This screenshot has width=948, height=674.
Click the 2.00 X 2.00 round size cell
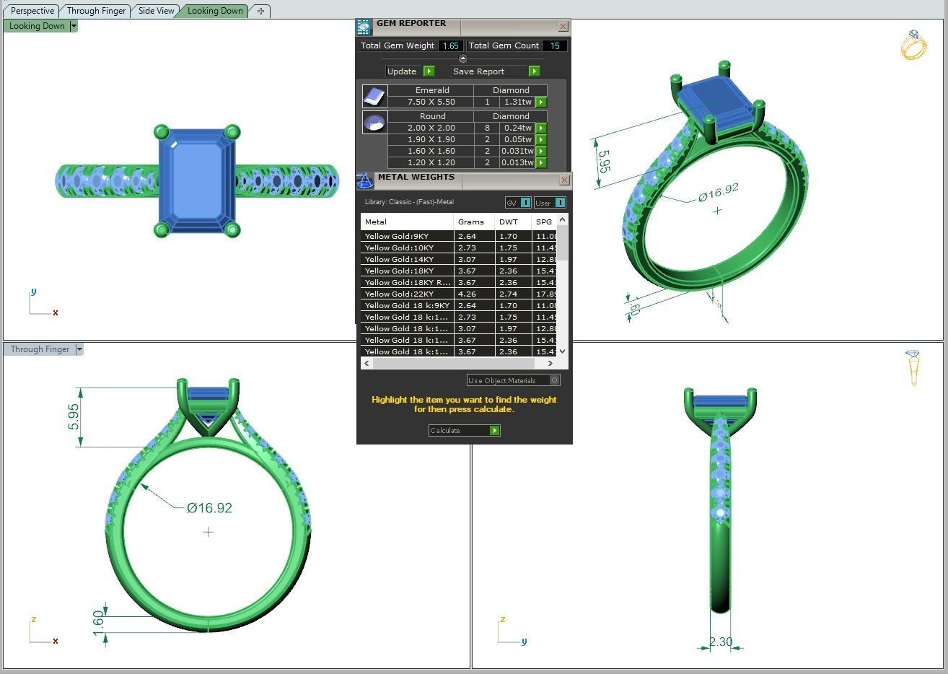pyautogui.click(x=431, y=128)
